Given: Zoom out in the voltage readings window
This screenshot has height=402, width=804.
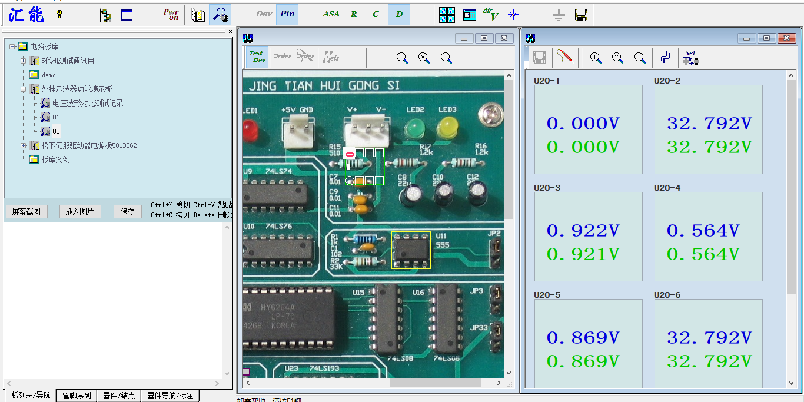Looking at the screenshot, I should click(x=640, y=58).
